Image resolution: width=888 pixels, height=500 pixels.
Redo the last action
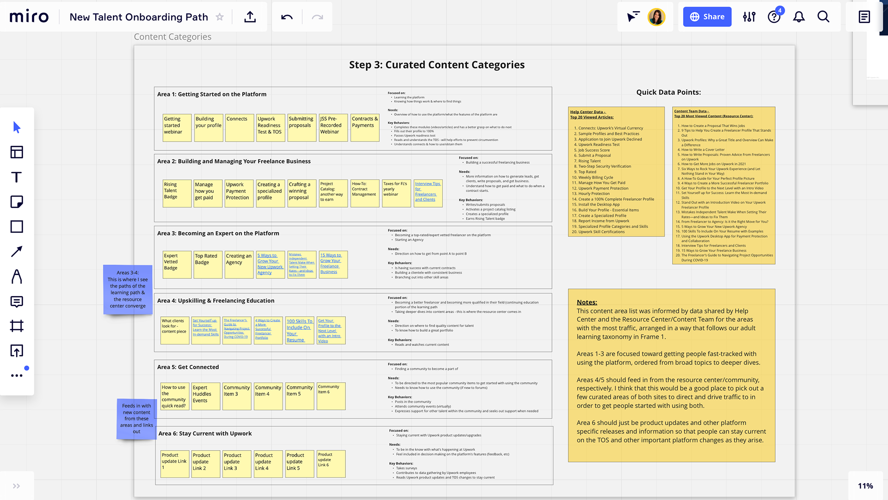click(317, 17)
